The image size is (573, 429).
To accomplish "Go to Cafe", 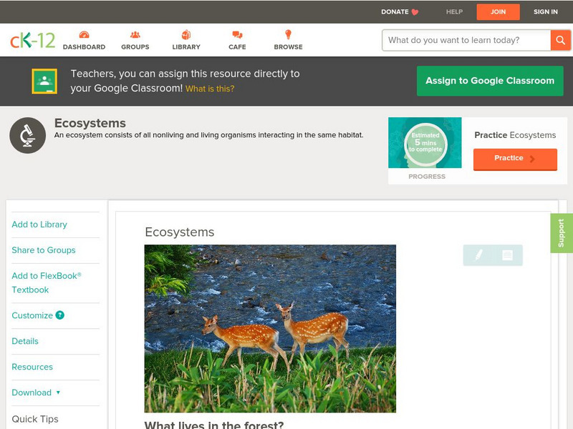I will coord(237,47).
